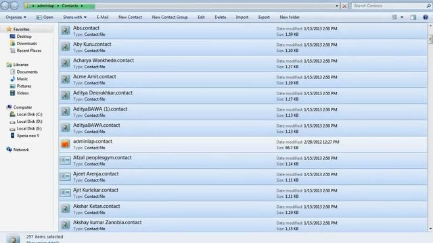433x243 pixels.
Task: Open the address bar history dropdown
Action: 337,6
